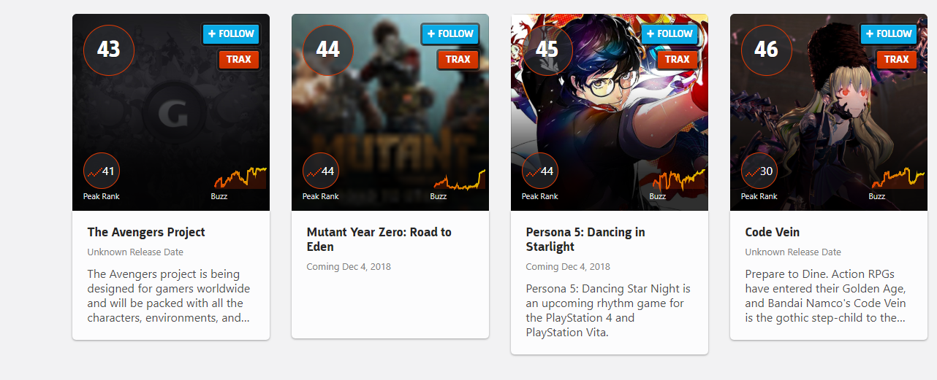Click the Avengers Project peak rank 41 icon
Screen dimensions: 937x380
(102, 171)
